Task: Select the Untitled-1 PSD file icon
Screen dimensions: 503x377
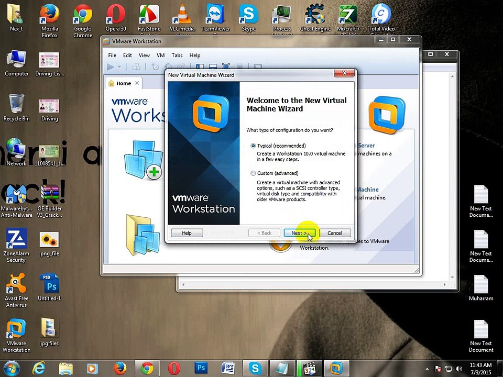Action: (49, 287)
